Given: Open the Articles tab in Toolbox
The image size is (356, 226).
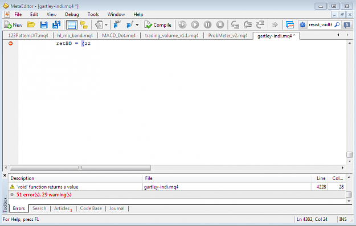Looking at the screenshot, I should [63, 208].
